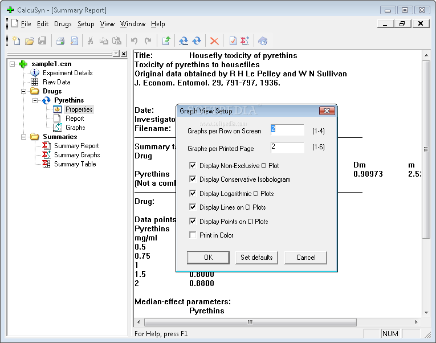
Task: Click the red X delete toolbar icon
Action: point(214,41)
